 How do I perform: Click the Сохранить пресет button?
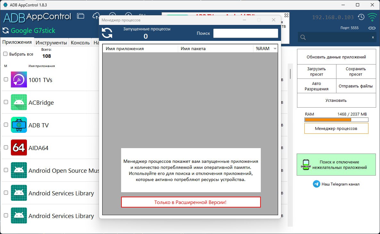[356, 72]
